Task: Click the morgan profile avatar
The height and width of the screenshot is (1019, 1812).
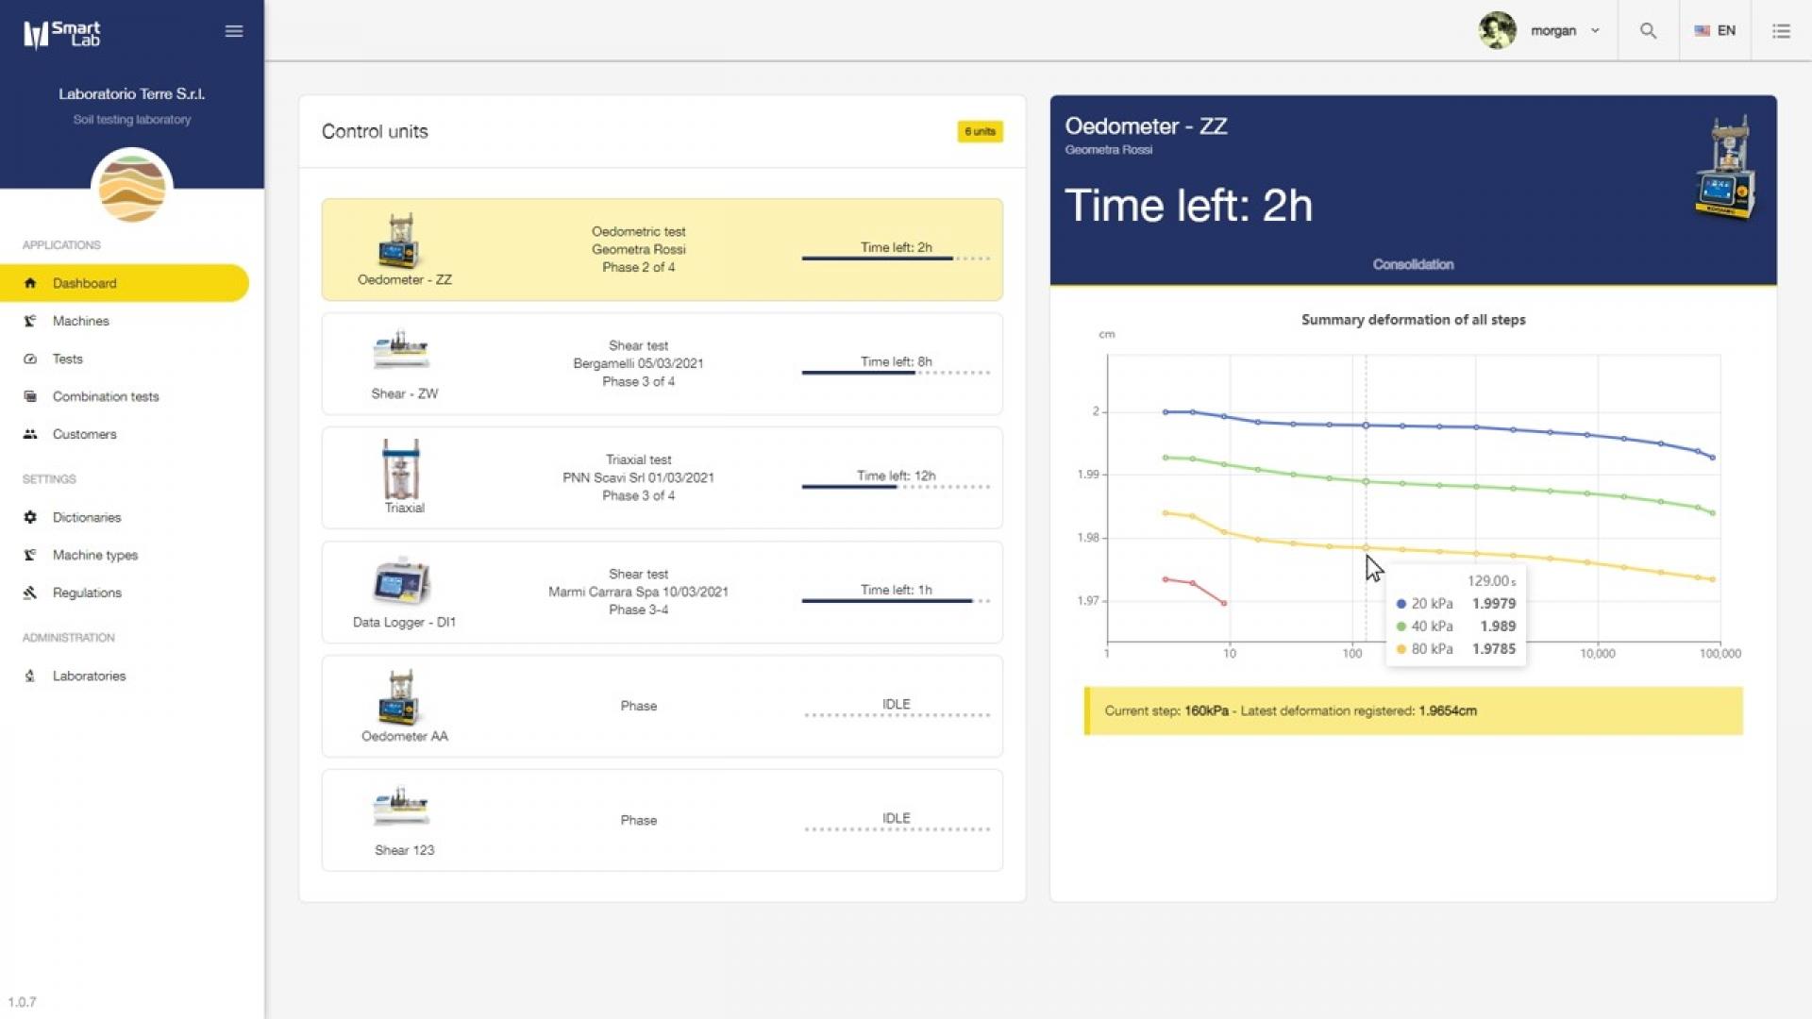Action: (1497, 31)
